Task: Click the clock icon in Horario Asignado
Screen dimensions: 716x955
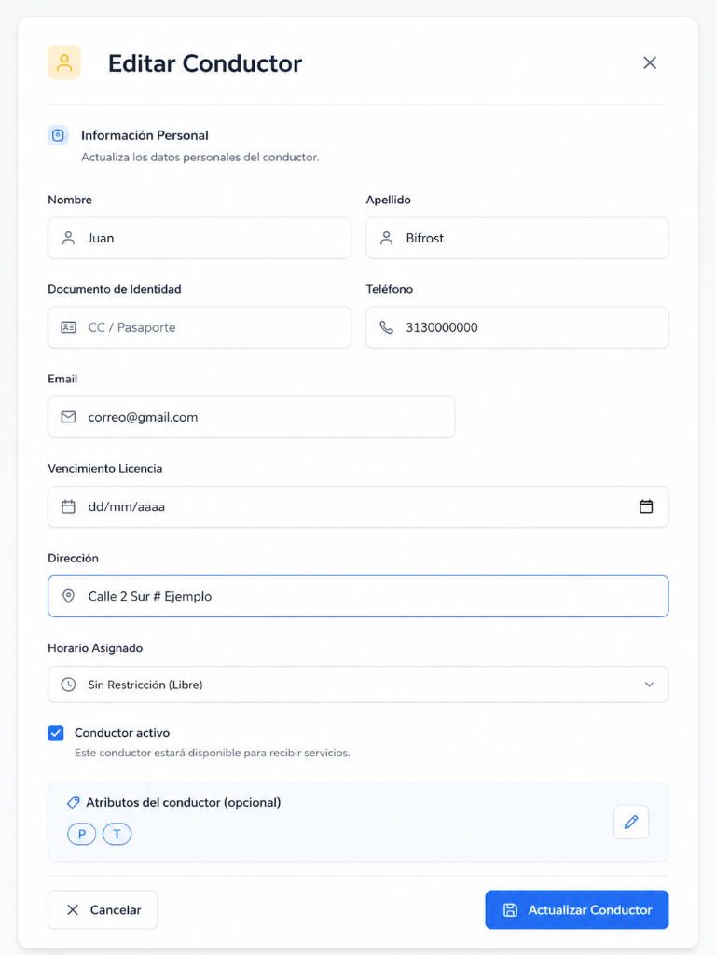Action: coord(68,685)
